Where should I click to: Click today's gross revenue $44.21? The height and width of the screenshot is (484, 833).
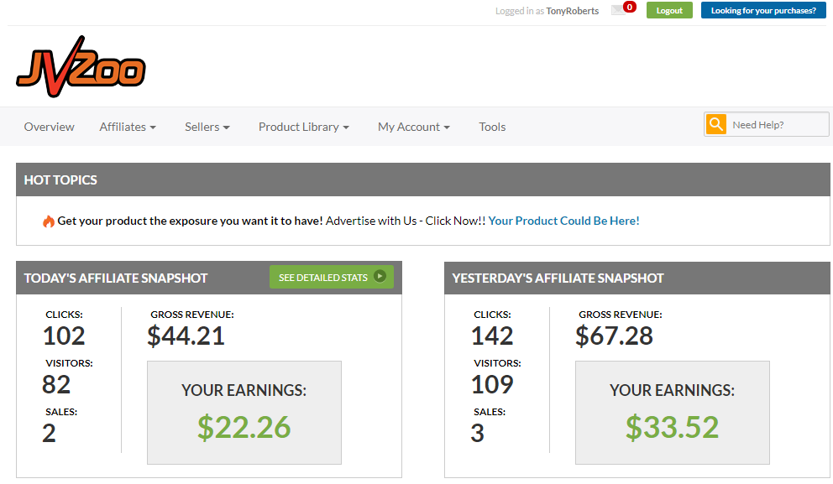click(186, 336)
